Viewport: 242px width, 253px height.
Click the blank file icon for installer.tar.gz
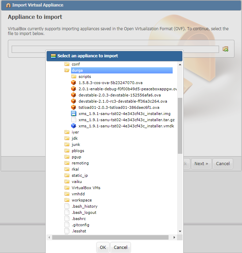(x=73, y=120)
